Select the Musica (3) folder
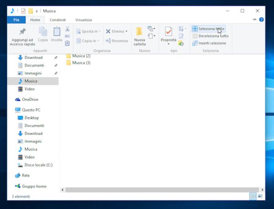274x209 pixels. [81, 63]
